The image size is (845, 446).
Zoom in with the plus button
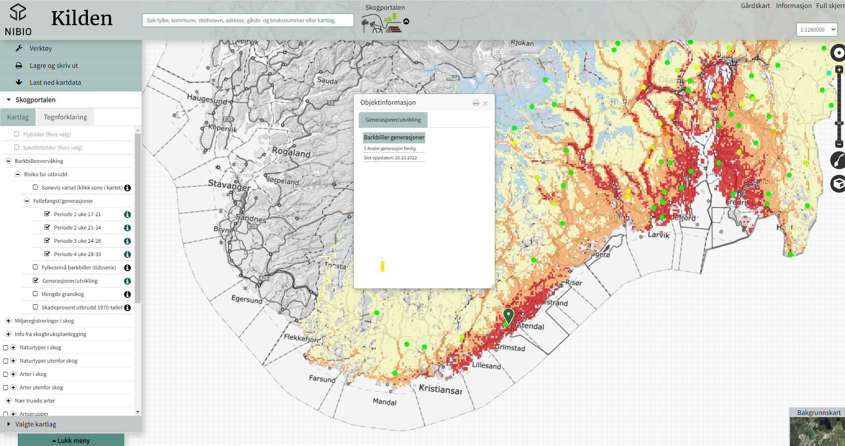coord(839,70)
